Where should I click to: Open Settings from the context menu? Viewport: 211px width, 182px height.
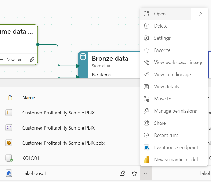pyautogui.click(x=162, y=38)
